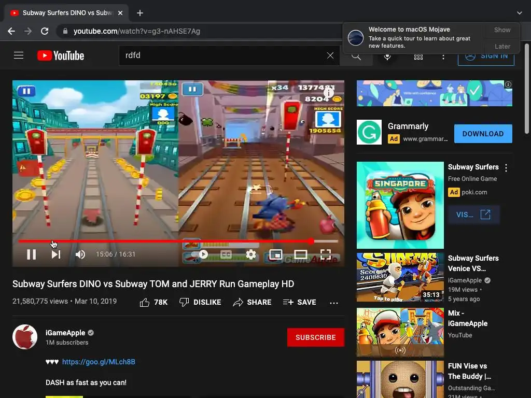Enter full screen mode
The height and width of the screenshot is (398, 531).
tap(326, 254)
